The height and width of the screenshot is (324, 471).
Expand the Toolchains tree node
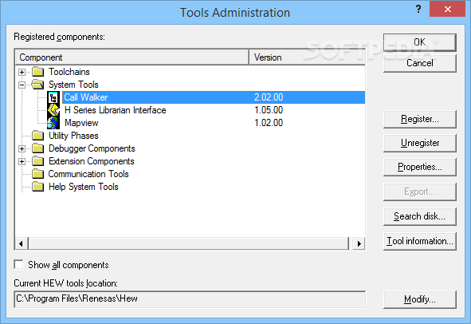[22, 72]
